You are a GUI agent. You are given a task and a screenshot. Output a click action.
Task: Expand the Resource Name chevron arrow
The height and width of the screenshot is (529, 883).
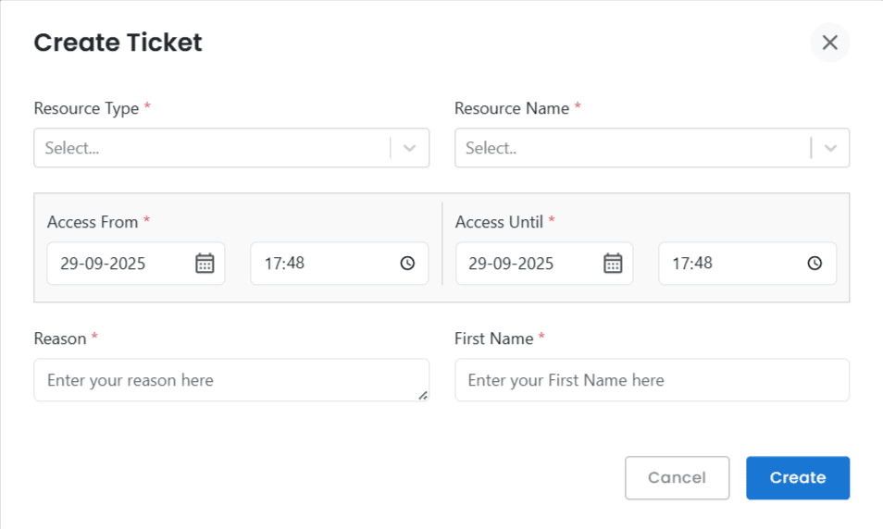click(x=830, y=148)
